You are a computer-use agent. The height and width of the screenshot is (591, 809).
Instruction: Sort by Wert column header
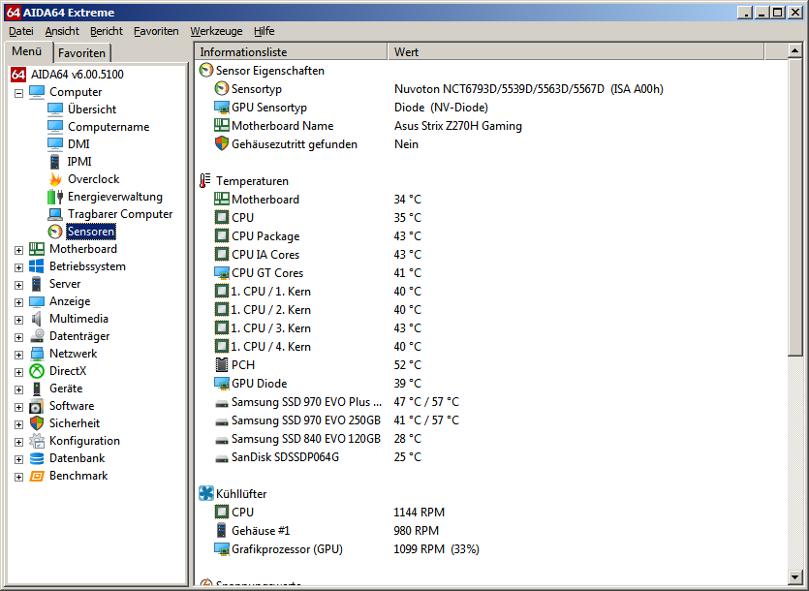click(x=576, y=52)
